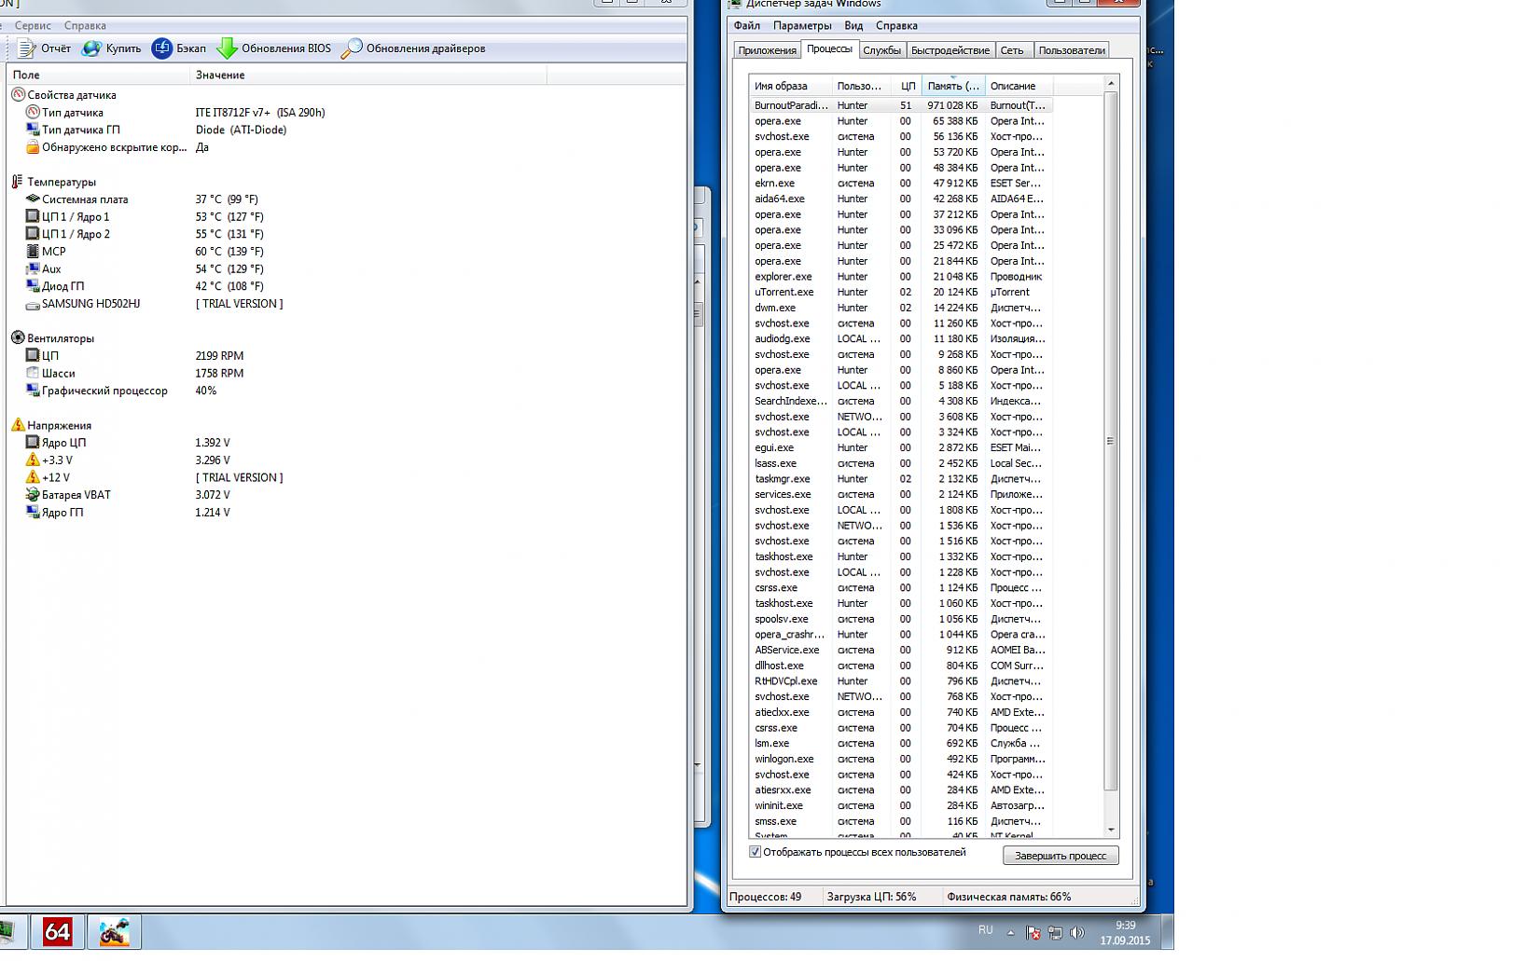The width and height of the screenshot is (1539, 961).
Task: Click the ЦП column header in Task Manager
Action: pos(908,86)
